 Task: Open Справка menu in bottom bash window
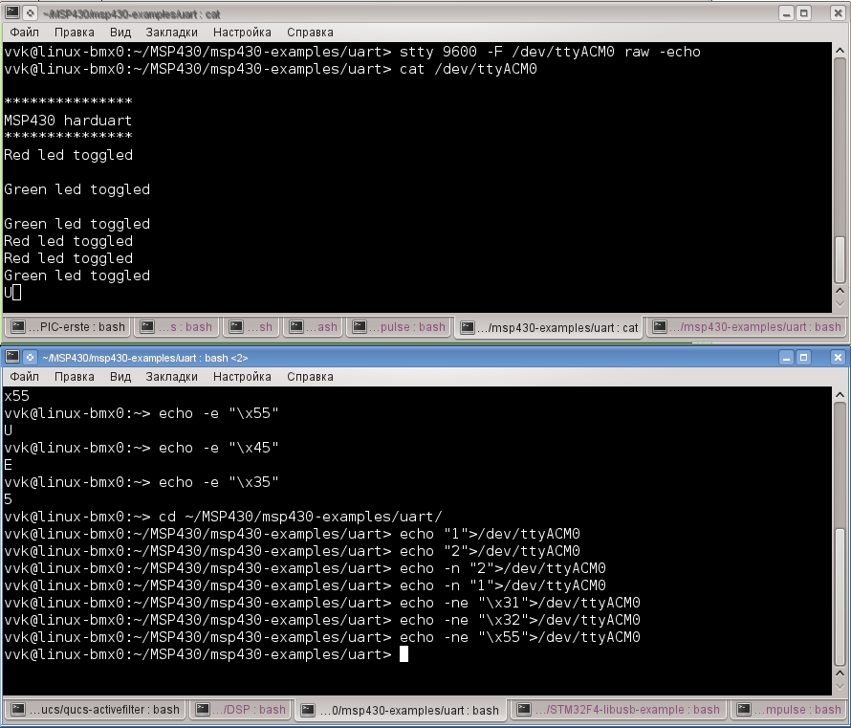[x=310, y=377]
